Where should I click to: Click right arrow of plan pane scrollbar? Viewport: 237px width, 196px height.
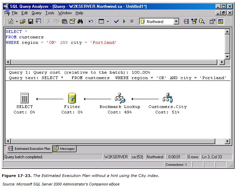[x=227, y=141]
